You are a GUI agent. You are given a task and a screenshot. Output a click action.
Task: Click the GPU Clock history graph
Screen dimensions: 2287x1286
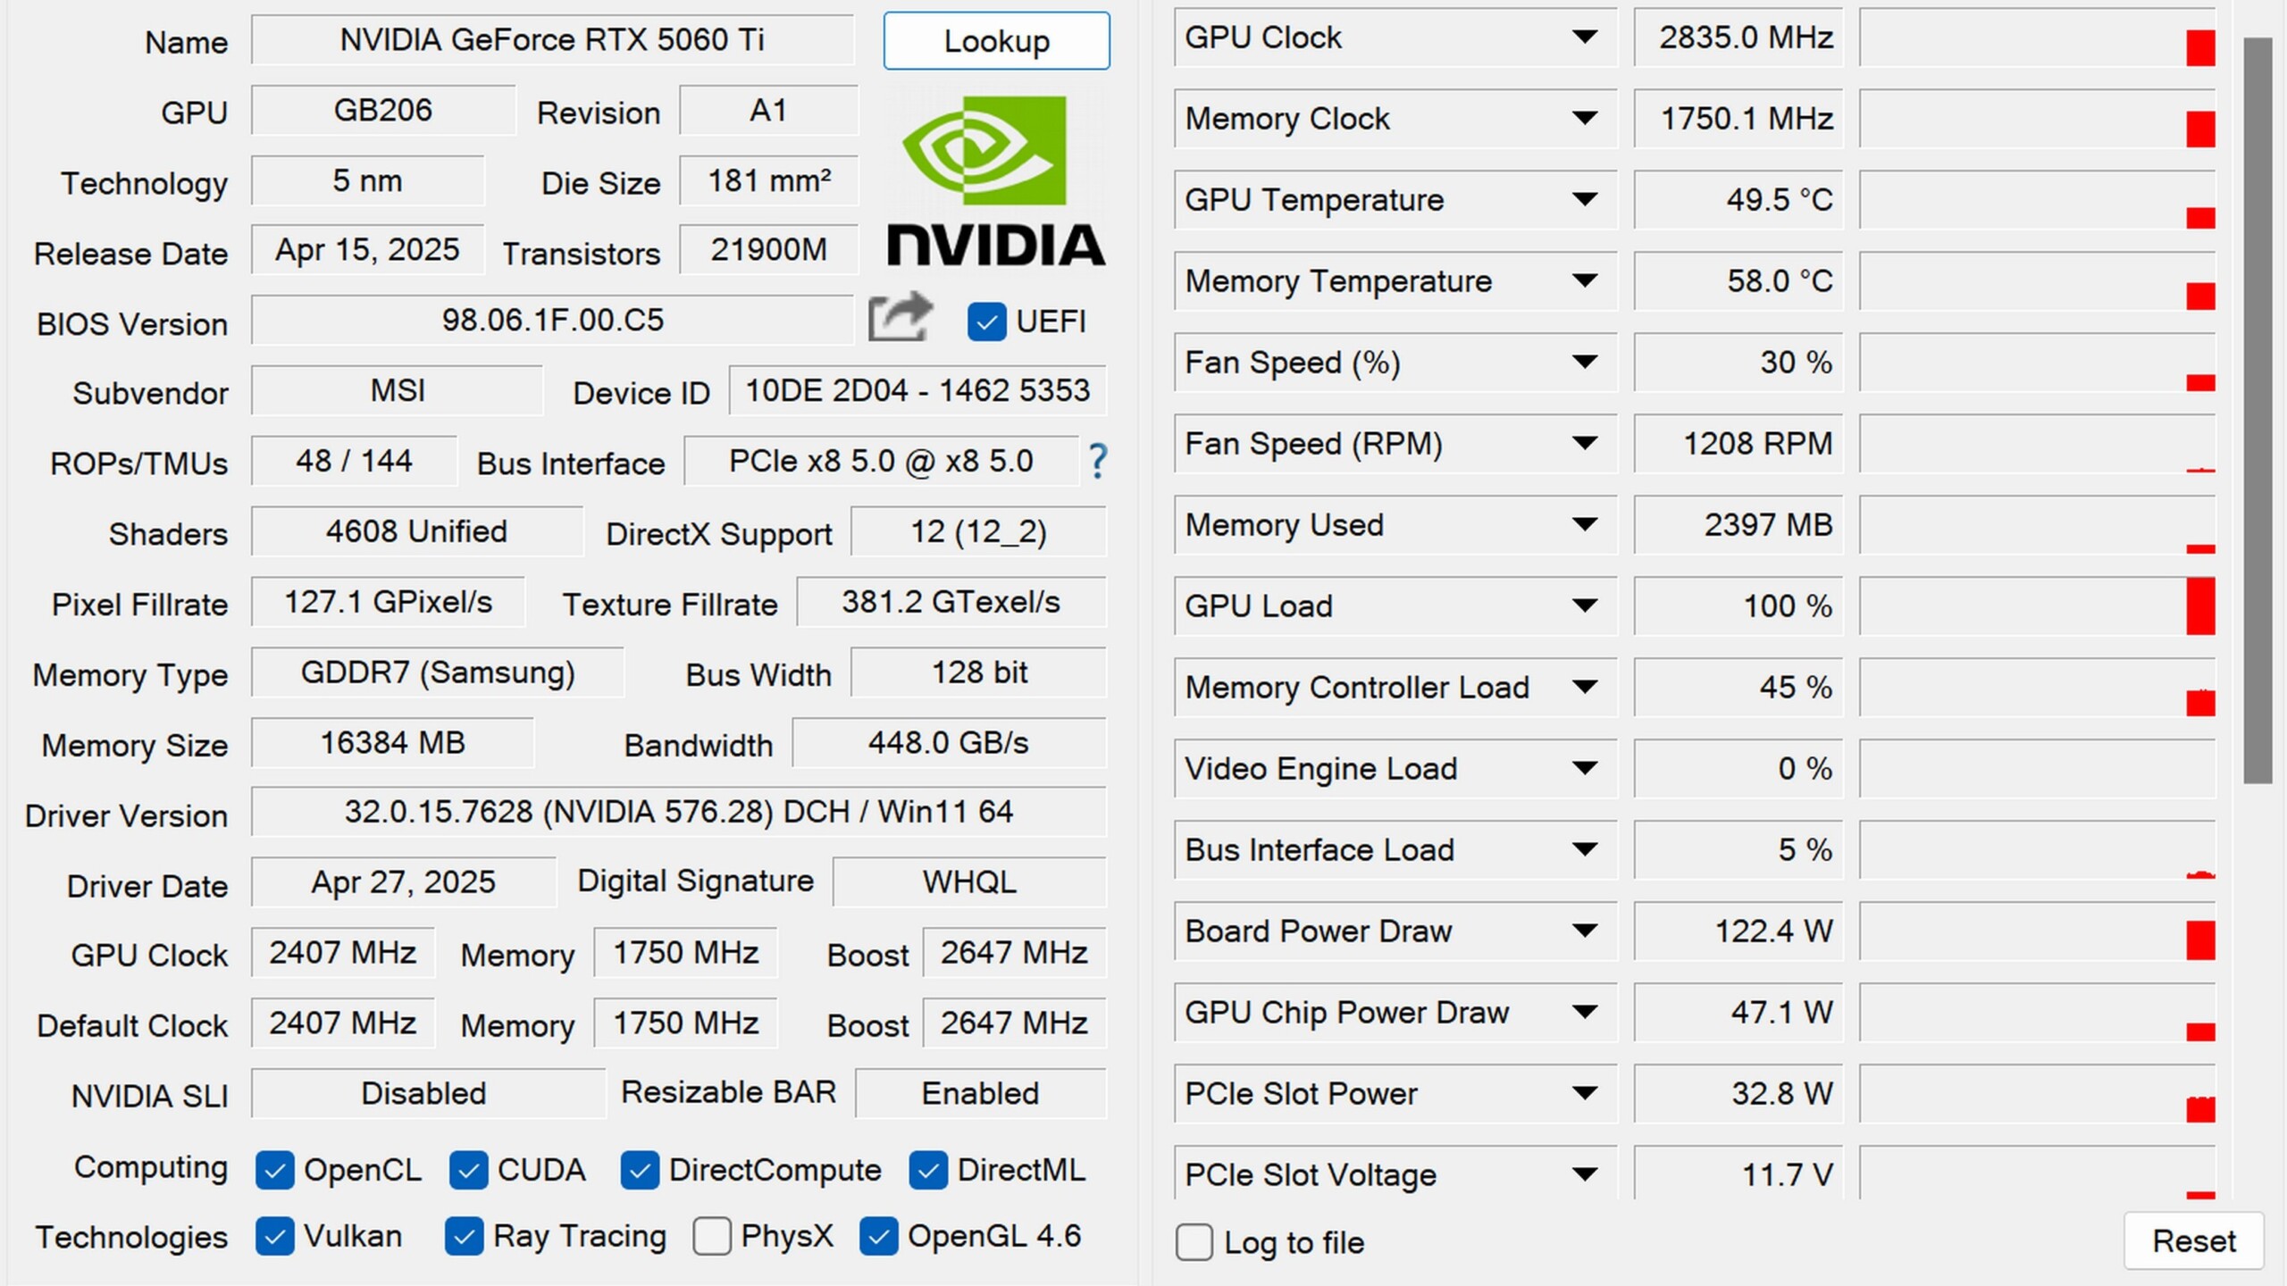(x=2037, y=38)
